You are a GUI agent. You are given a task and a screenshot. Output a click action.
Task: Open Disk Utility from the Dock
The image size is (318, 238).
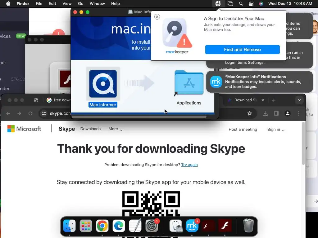(176, 226)
